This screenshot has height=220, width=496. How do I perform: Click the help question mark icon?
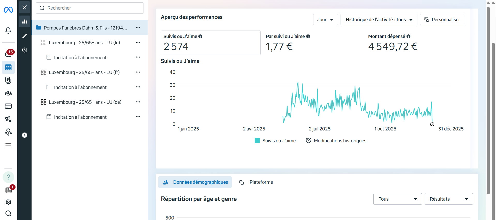click(x=8, y=177)
